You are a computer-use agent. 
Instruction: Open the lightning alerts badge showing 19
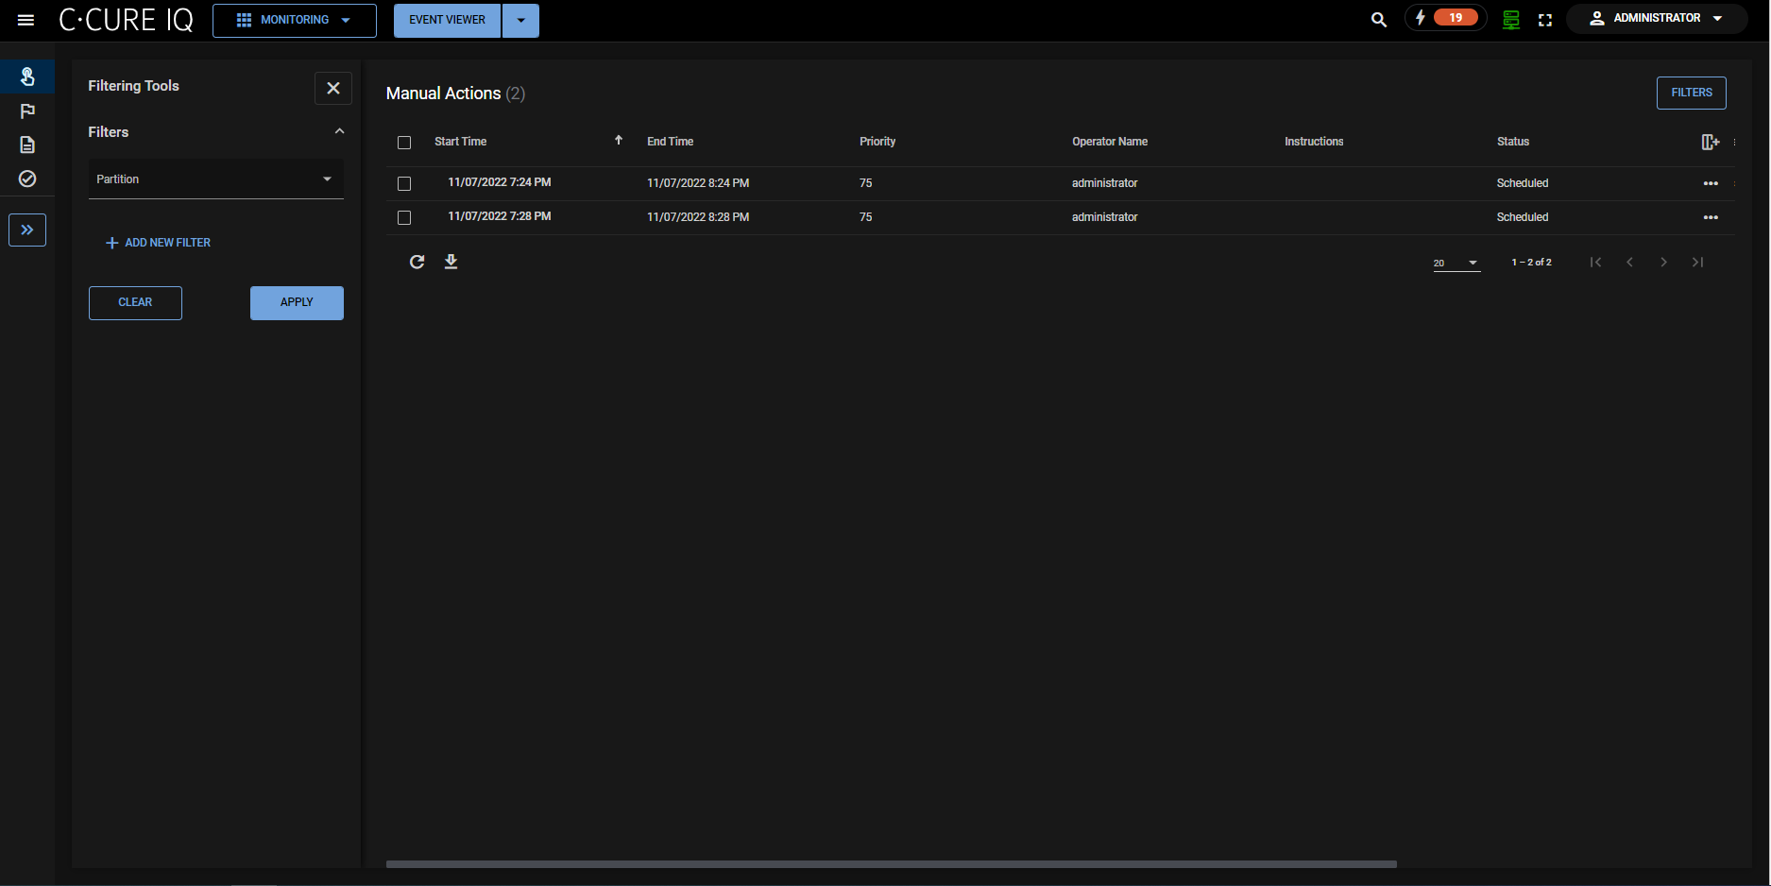[1445, 18]
